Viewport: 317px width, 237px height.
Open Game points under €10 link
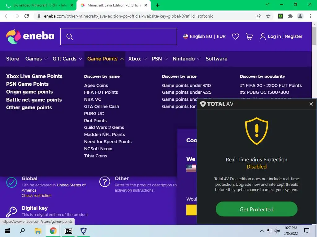(x=186, y=85)
